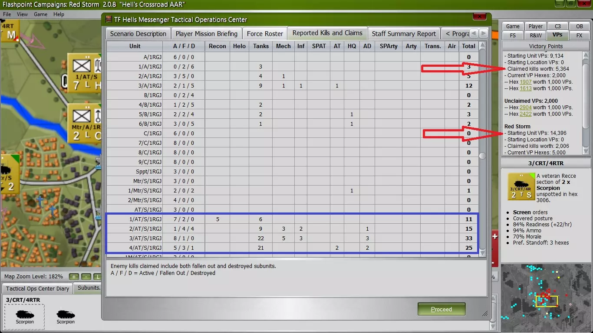Open the View menu
Viewport: 593px width, 333px height.
click(22, 14)
